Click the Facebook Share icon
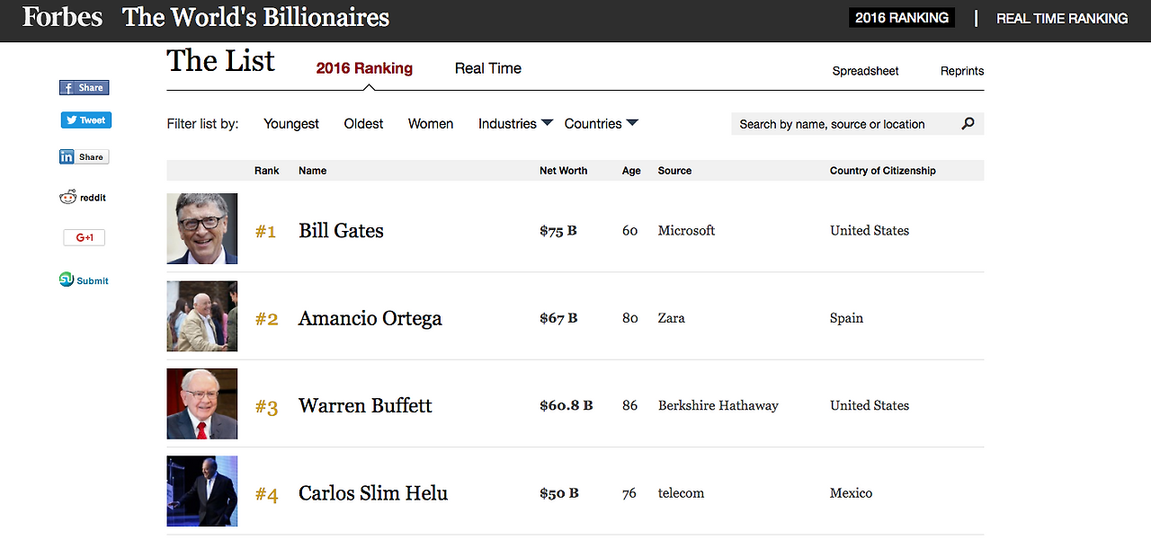 [x=84, y=88]
